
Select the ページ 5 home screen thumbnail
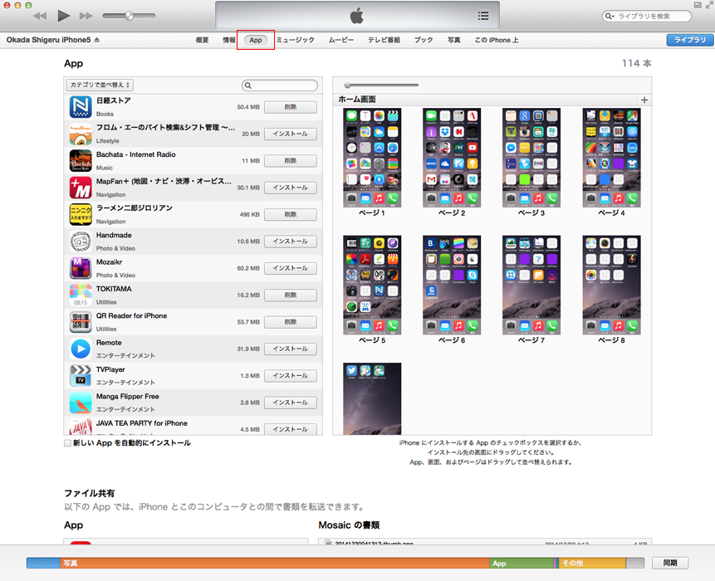(x=372, y=286)
